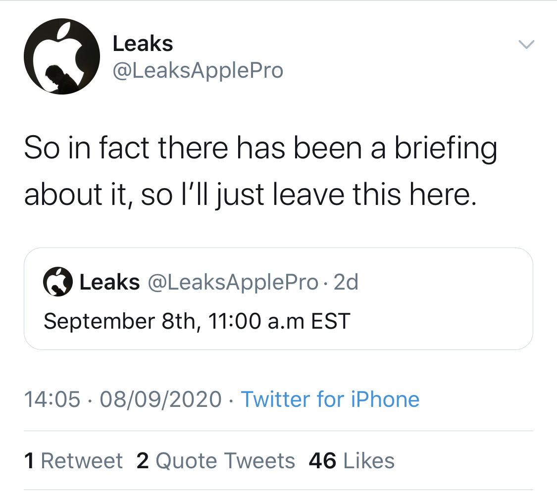View the "1 Retweet" list
This screenshot has width=557, height=493.
click(x=73, y=461)
